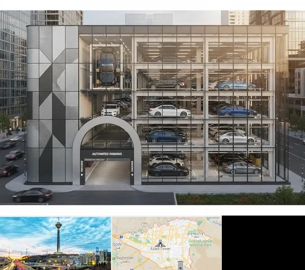Image resolution: width=305 pixels, height=270 pixels.
Task: Click the 425 road marker on map
Action: point(145,224)
